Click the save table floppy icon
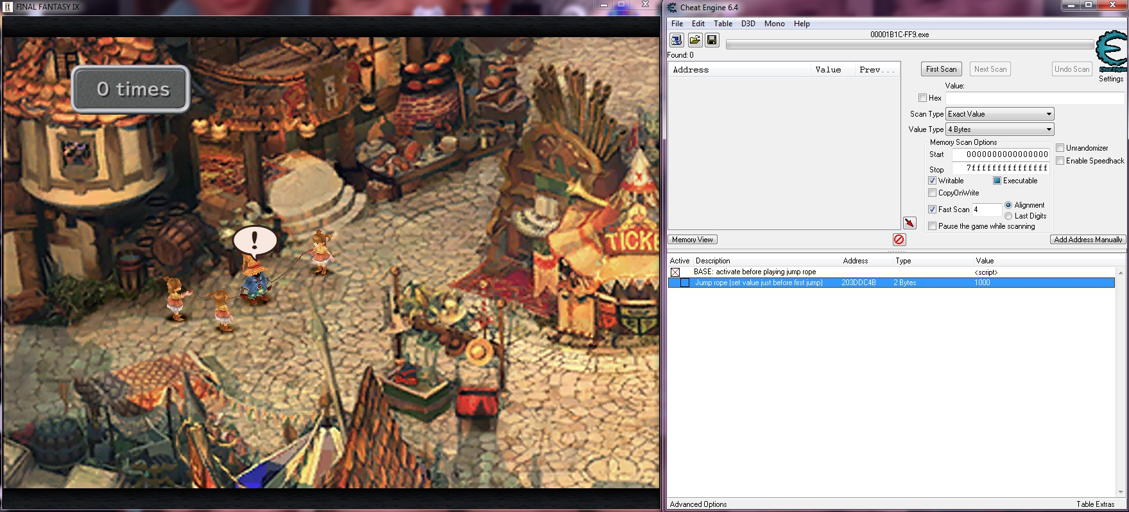The width and height of the screenshot is (1129, 512). (x=712, y=40)
